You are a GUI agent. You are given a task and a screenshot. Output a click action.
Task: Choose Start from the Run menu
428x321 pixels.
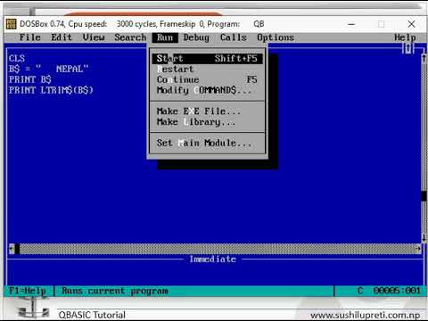(207, 59)
